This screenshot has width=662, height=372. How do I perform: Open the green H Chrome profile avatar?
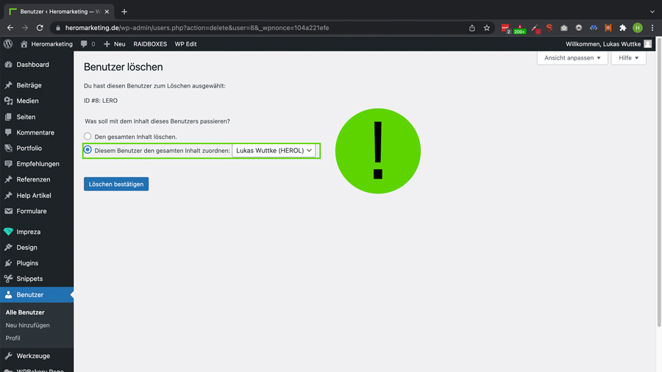tap(638, 28)
